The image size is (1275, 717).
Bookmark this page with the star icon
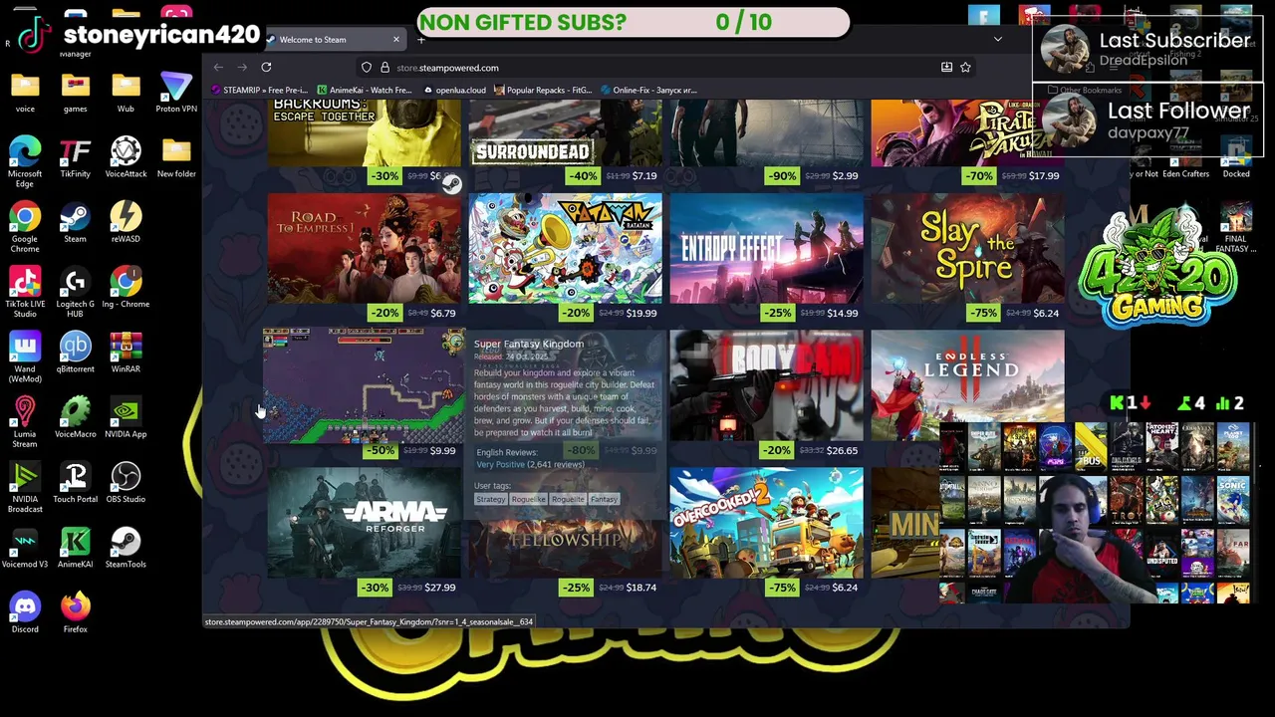(965, 67)
